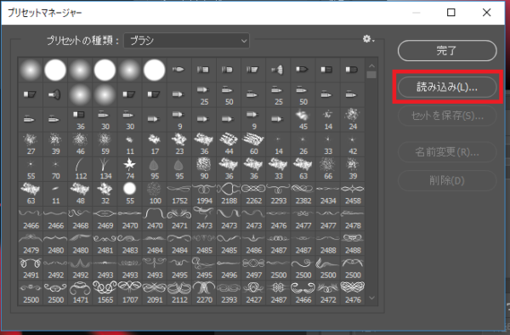This screenshot has width=510, height=335.
Task: Pick the ornament brush labeled 2393
Action: coord(229,292)
